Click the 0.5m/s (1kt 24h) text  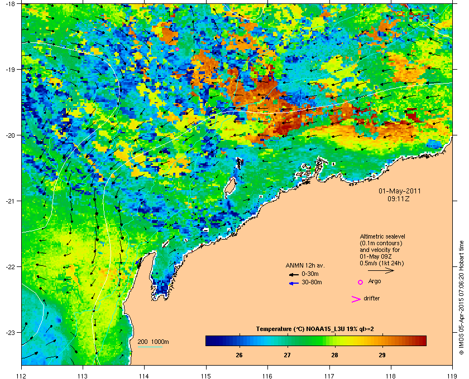coord(382,264)
